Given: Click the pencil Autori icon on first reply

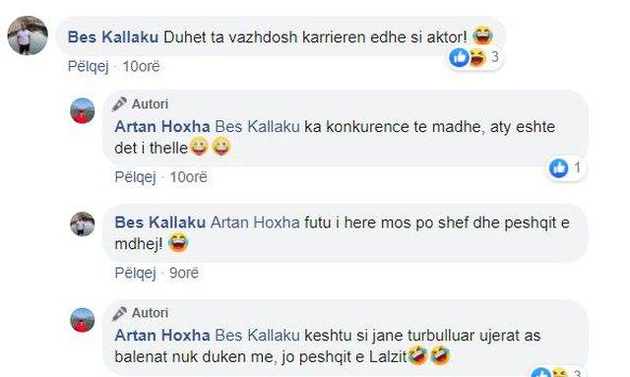Looking at the screenshot, I should 119,104.
